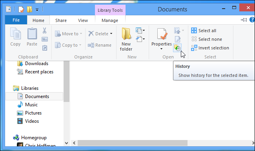The height and width of the screenshot is (151, 255).
Task: Select Pictures library in navigation pane
Action: (29, 113)
